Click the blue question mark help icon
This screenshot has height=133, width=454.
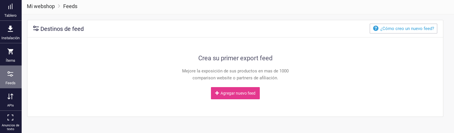coord(376,28)
